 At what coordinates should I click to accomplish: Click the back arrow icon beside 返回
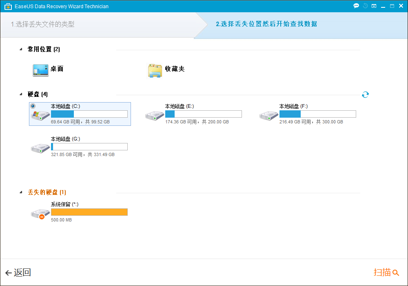tap(8, 273)
